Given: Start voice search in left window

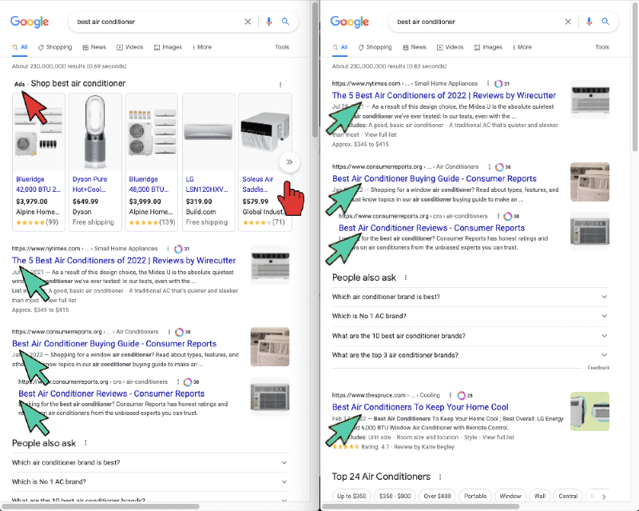Looking at the screenshot, I should tap(268, 22).
